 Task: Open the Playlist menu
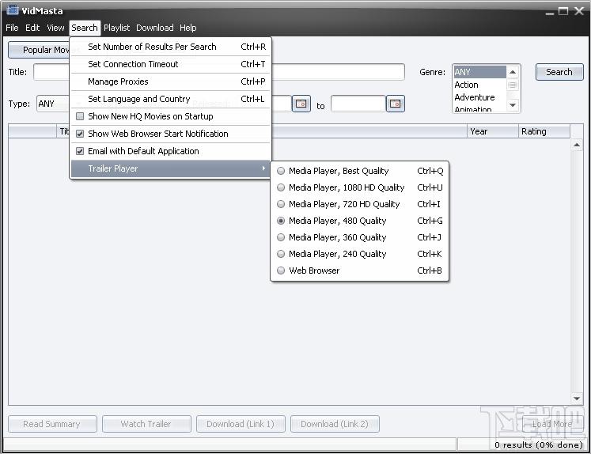tap(116, 28)
